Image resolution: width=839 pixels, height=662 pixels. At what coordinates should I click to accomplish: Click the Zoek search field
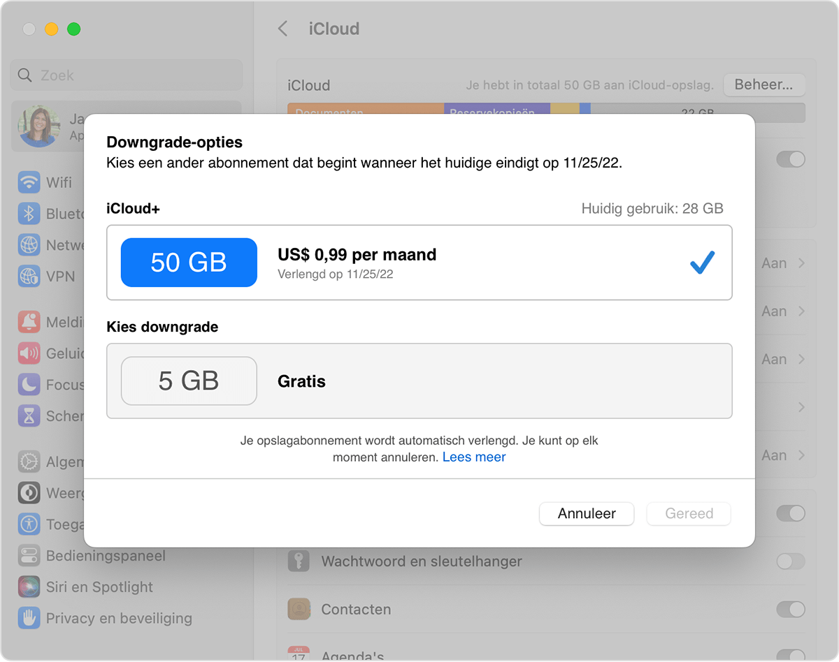pos(127,75)
